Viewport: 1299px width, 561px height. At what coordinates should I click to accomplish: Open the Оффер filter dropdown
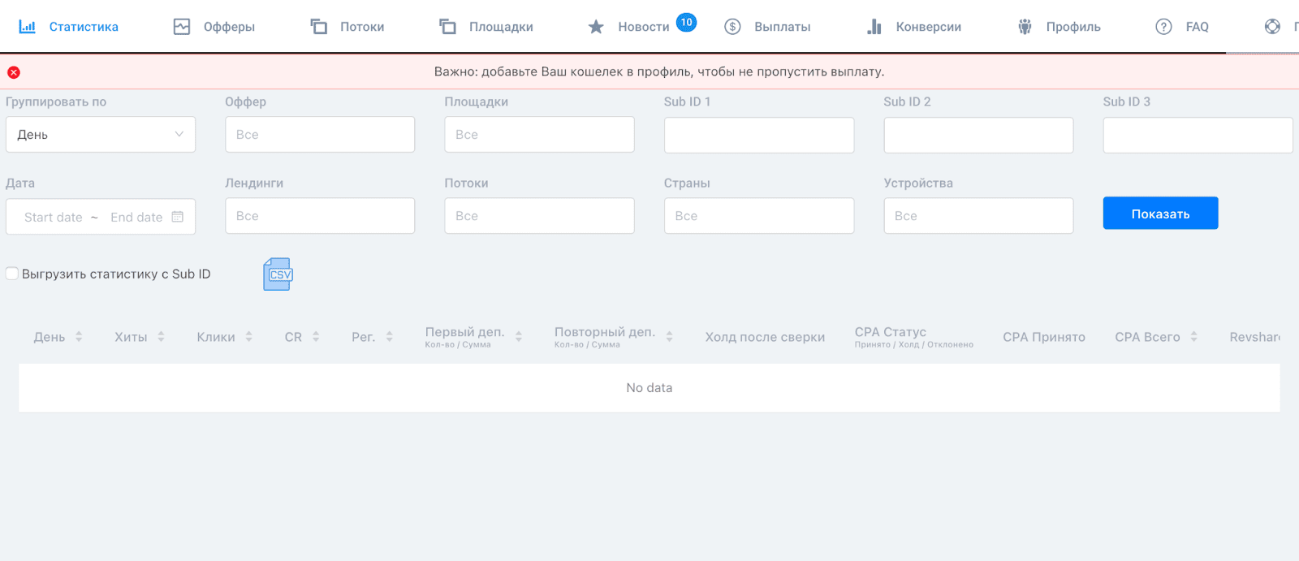point(320,135)
